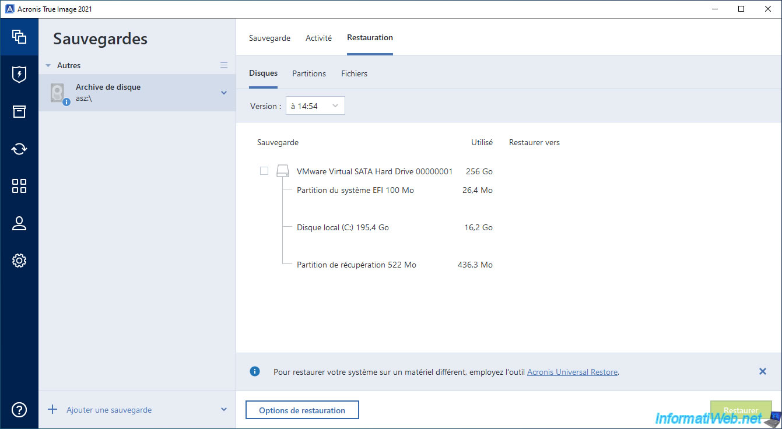
Task: Open the Help question mark icon
Action: (x=19, y=410)
